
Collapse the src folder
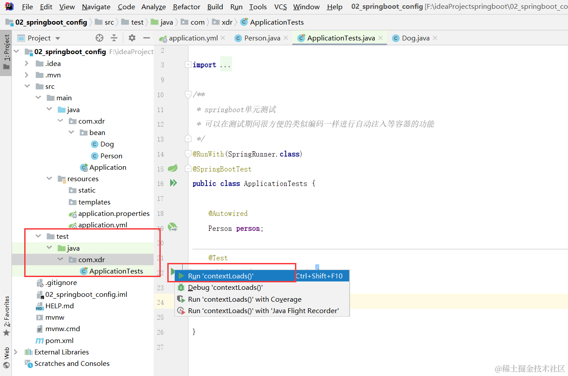[27, 86]
